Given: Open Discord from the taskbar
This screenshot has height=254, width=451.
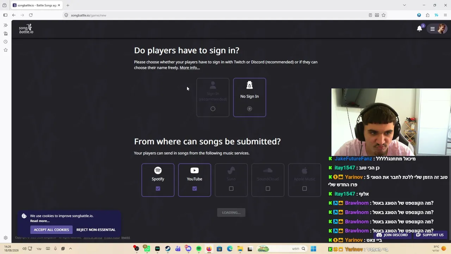Looking at the screenshot, I should coord(188,249).
